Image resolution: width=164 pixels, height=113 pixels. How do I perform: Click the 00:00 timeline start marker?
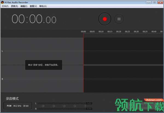[83, 32]
